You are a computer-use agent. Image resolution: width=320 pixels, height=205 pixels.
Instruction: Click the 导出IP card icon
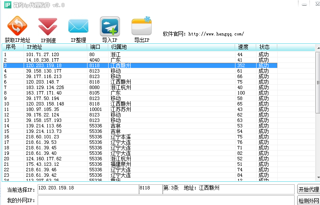[142, 27]
